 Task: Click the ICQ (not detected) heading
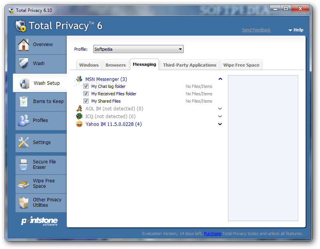(x=110, y=116)
